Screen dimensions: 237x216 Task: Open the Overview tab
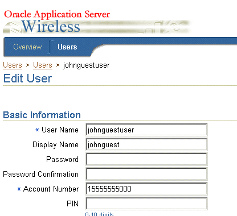pyautogui.click(x=27, y=47)
